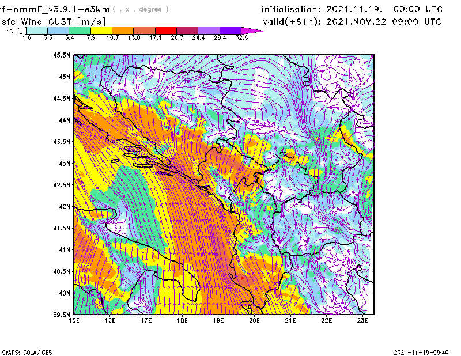Click the yellow 7.9–10.7 legend swatch

coord(101,31)
